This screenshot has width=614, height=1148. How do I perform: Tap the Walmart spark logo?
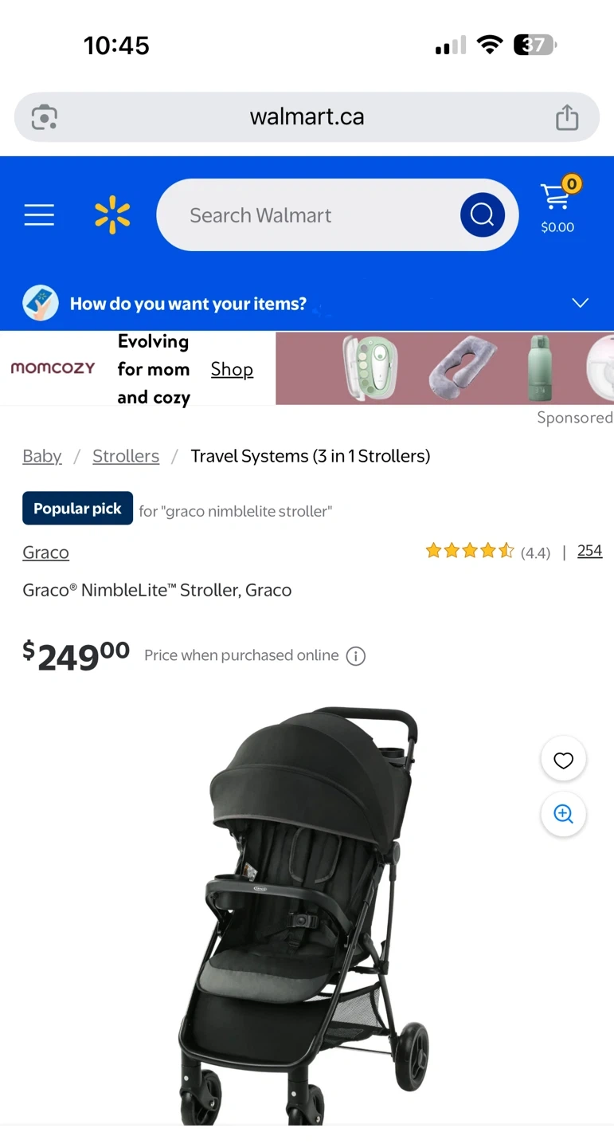pos(112,215)
